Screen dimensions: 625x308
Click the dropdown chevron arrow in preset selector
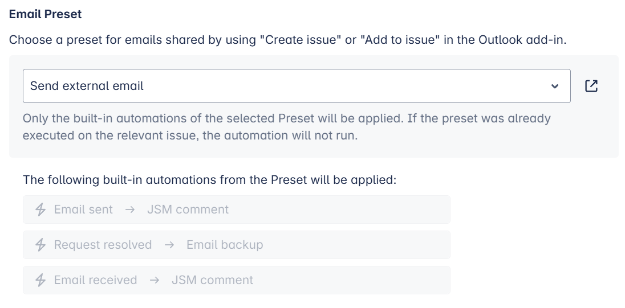[555, 87]
